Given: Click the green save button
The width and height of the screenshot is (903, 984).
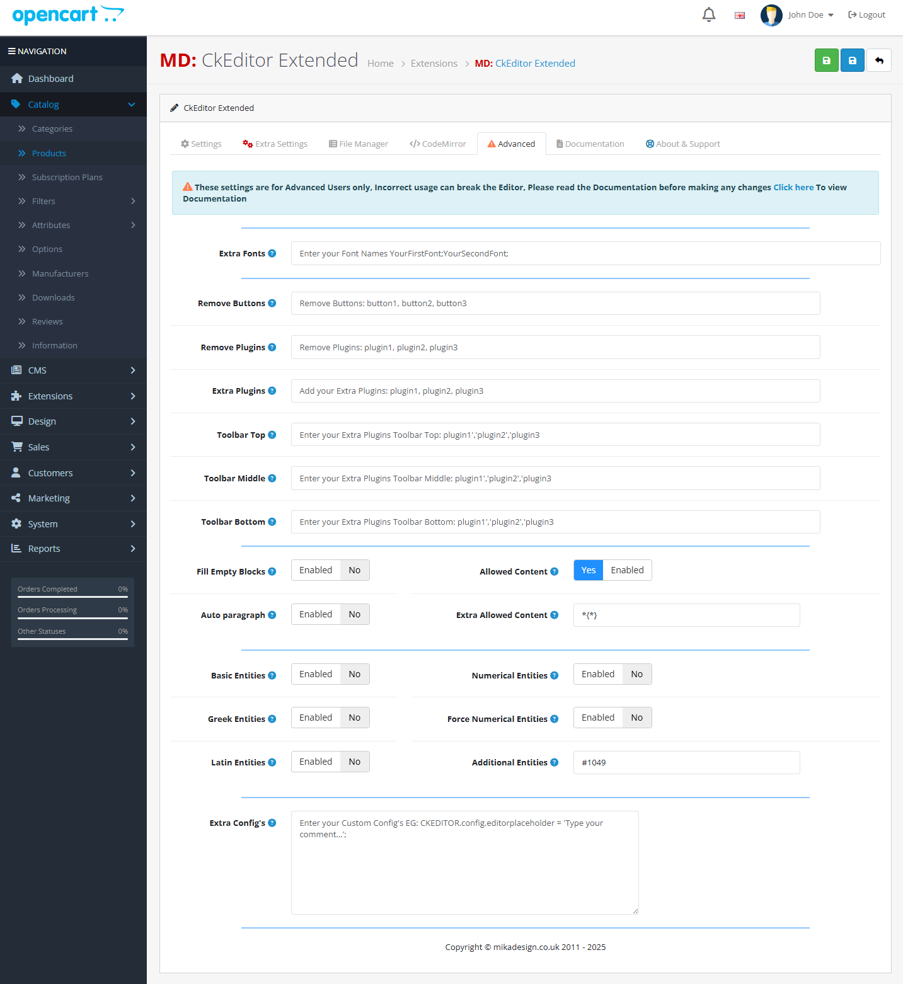Looking at the screenshot, I should click(x=826, y=60).
